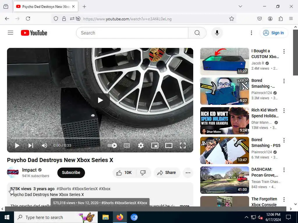This screenshot has height=223, width=298.
Task: Open more actions beside Share
Action: (x=188, y=172)
